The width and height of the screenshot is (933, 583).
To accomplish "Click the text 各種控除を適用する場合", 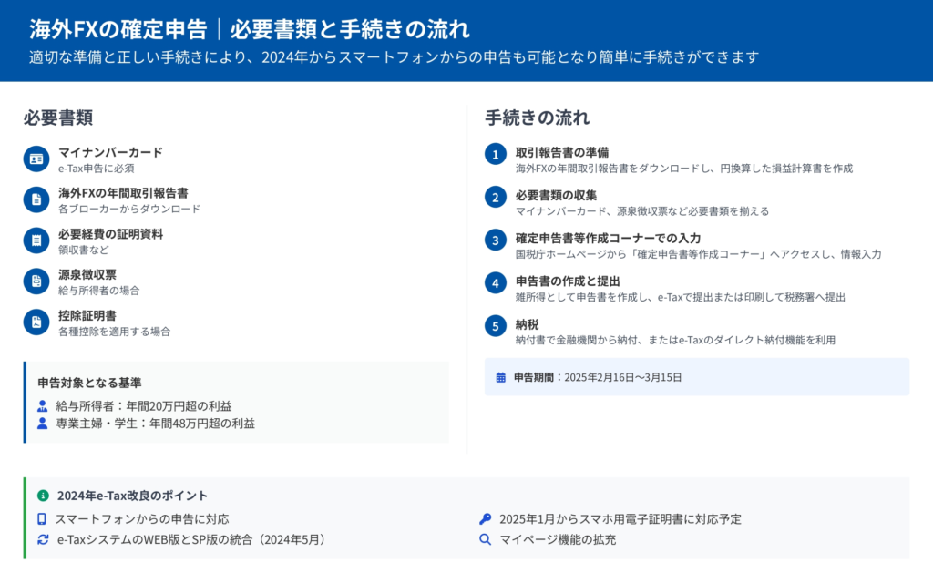I will tap(114, 332).
